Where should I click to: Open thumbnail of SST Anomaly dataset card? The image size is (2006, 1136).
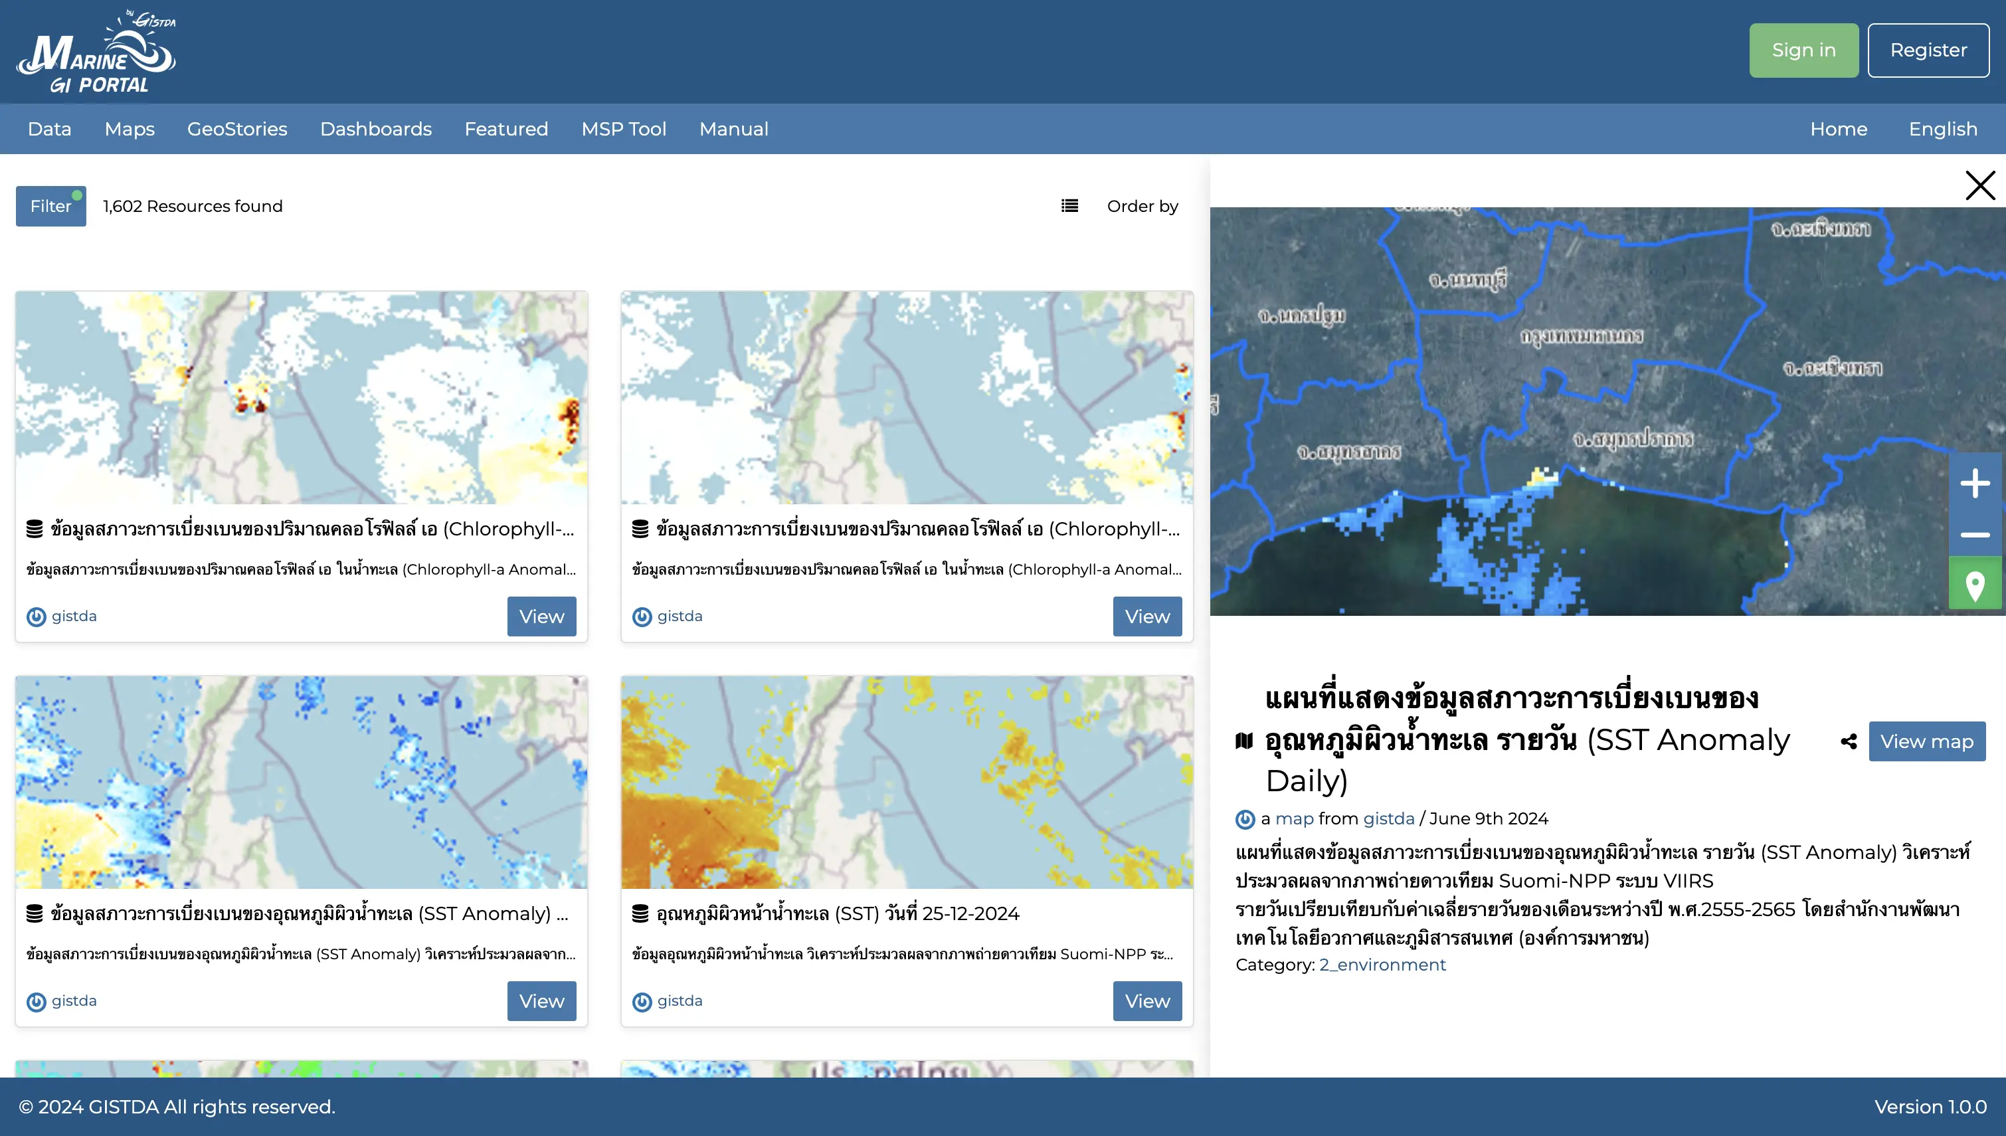[301, 783]
